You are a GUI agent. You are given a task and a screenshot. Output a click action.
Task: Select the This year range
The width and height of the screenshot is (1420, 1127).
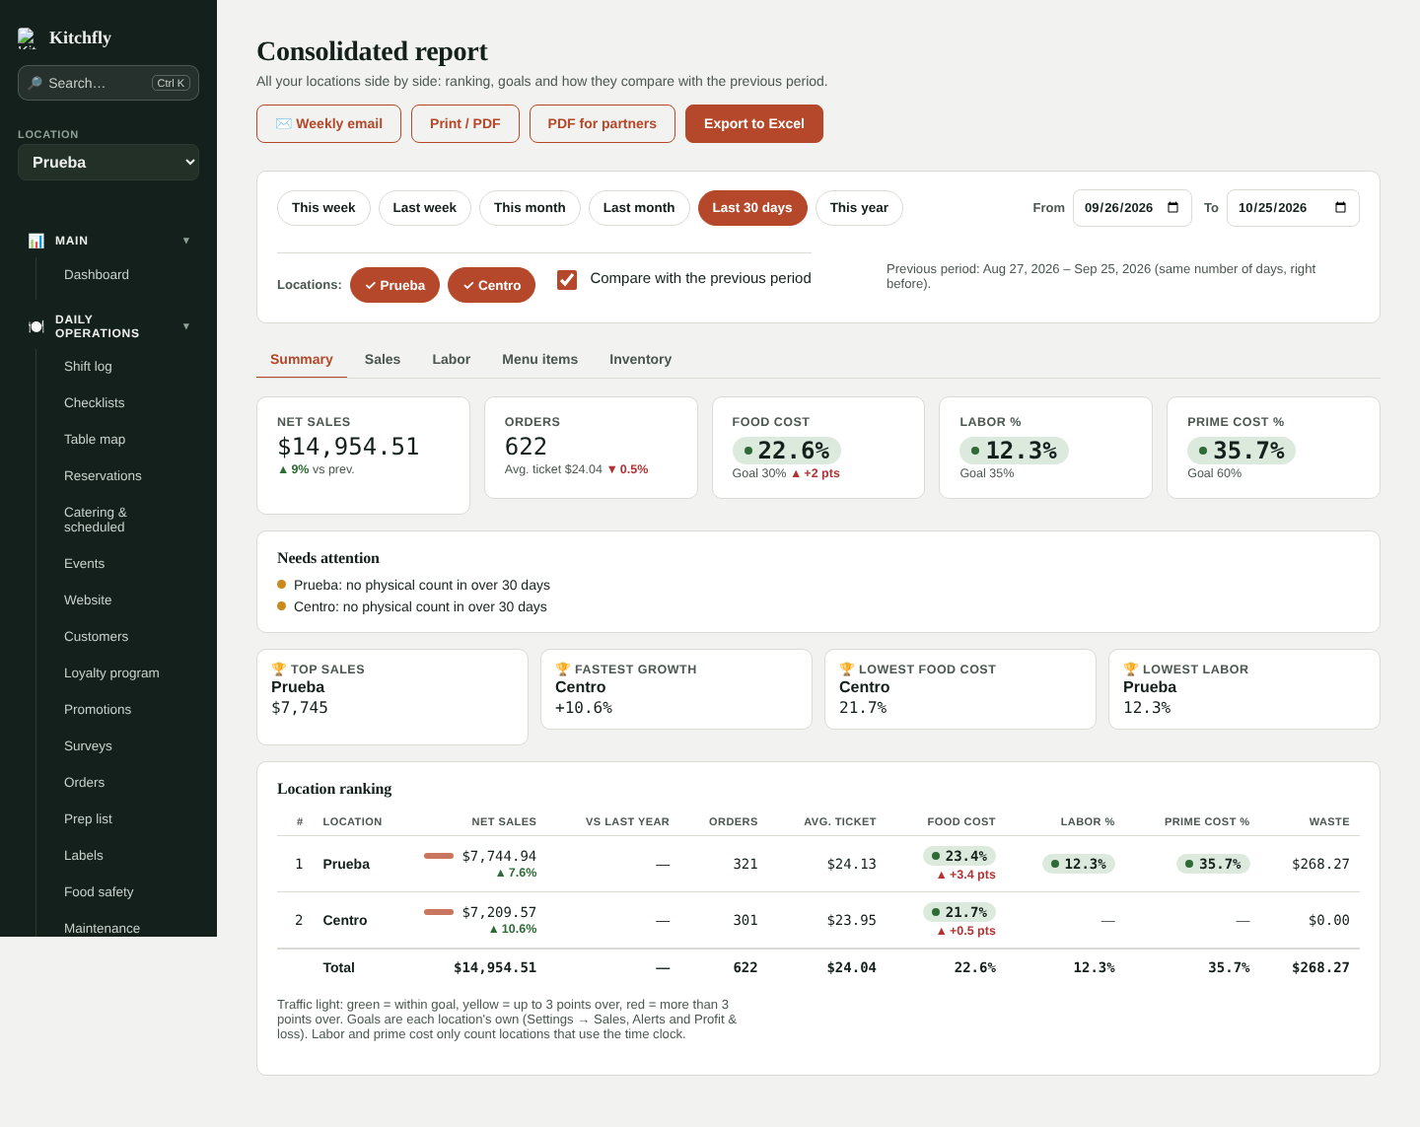[859, 208]
